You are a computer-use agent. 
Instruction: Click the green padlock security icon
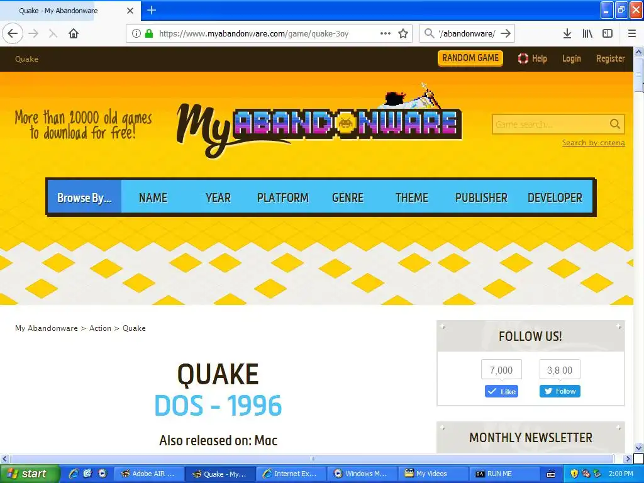pos(149,34)
